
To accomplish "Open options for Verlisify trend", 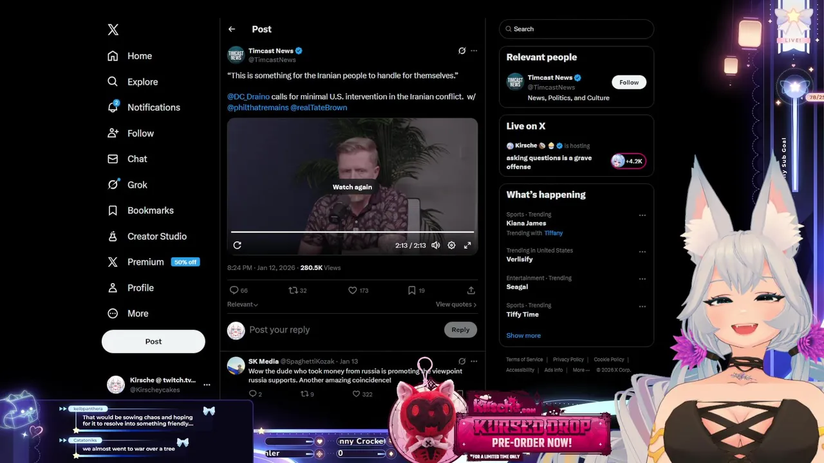I will pos(642,251).
